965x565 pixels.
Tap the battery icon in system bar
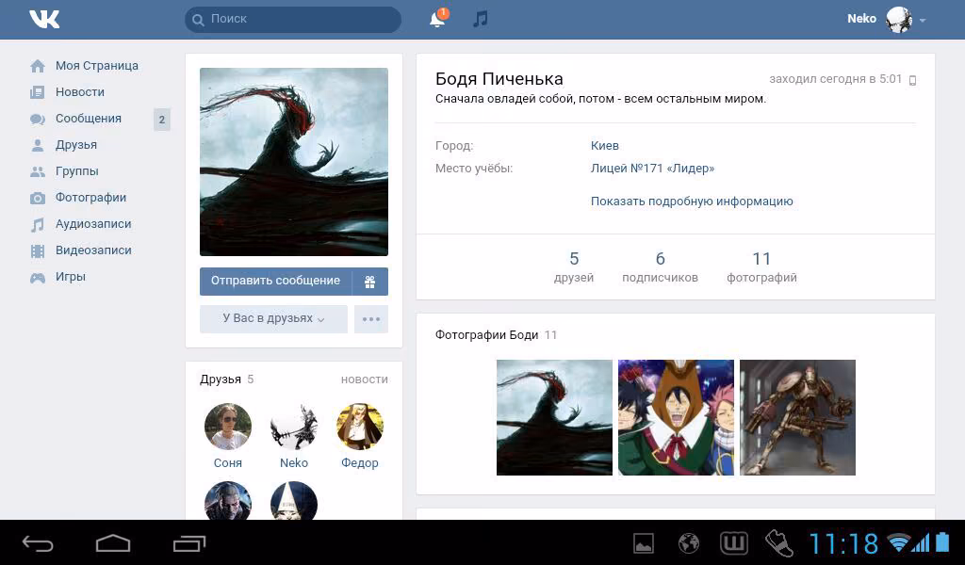pos(942,542)
